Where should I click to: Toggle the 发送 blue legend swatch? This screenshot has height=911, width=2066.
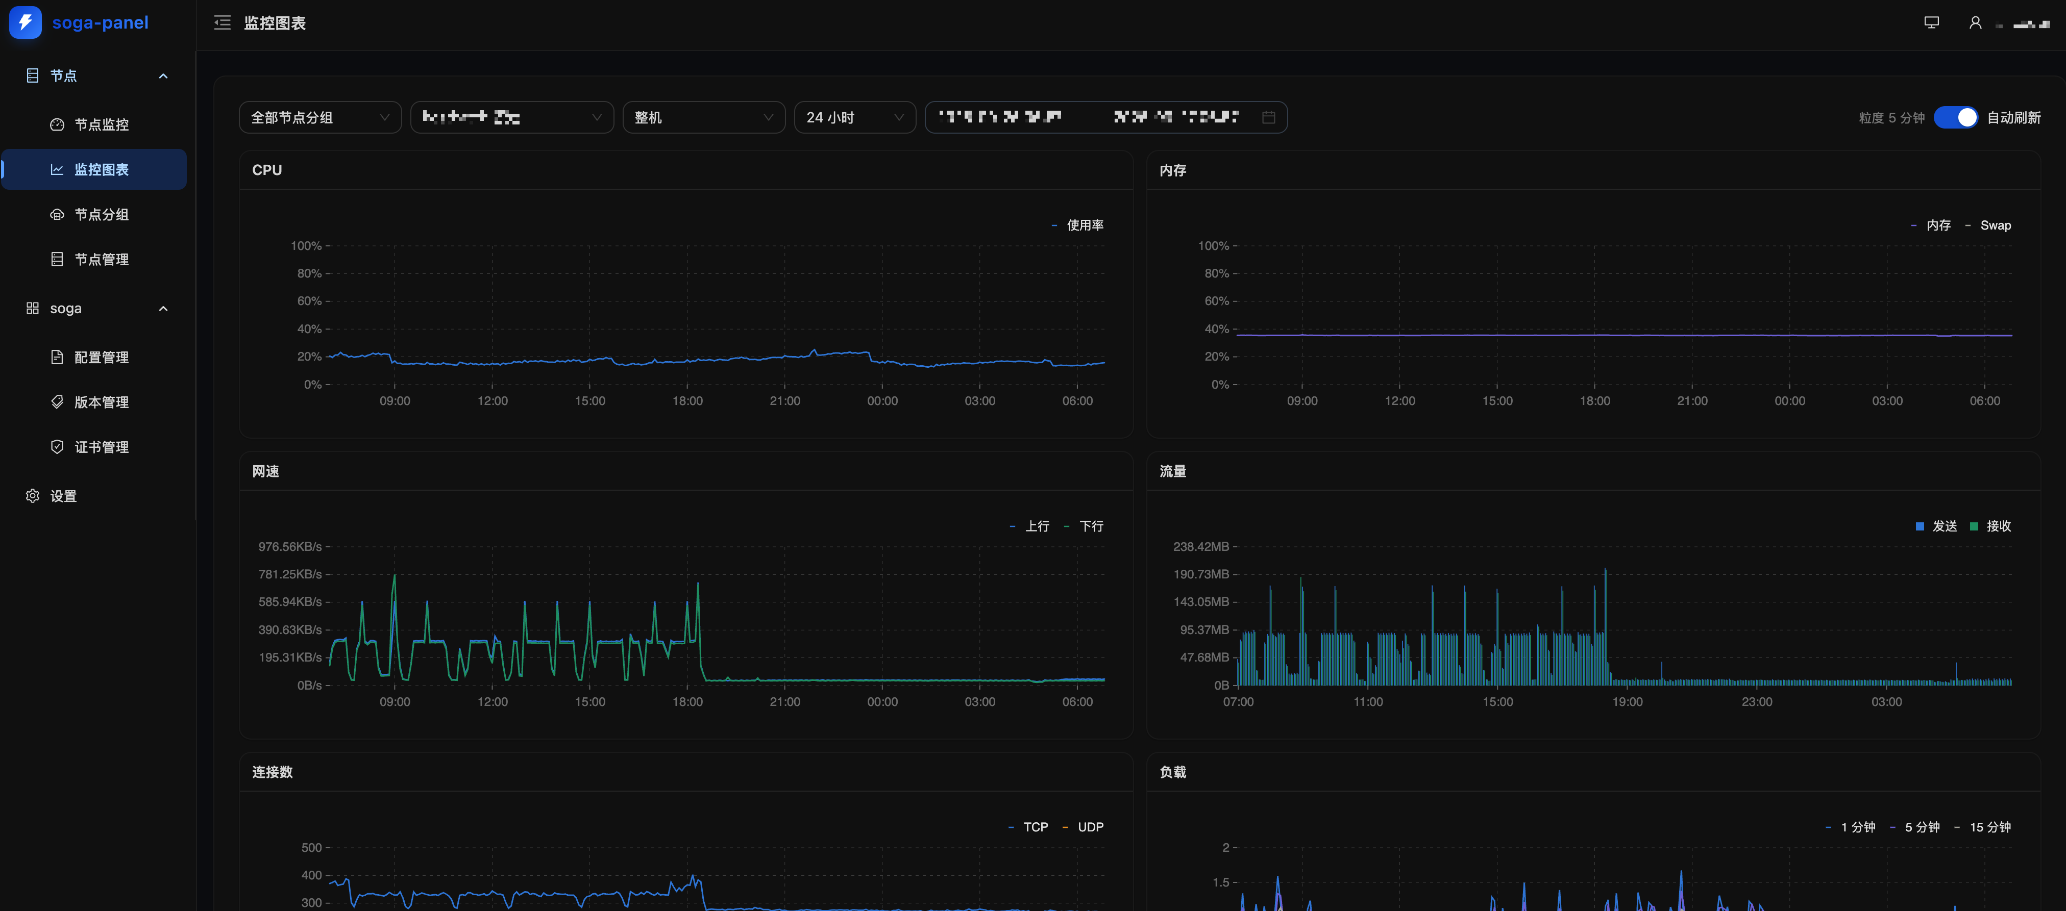[x=1919, y=526]
